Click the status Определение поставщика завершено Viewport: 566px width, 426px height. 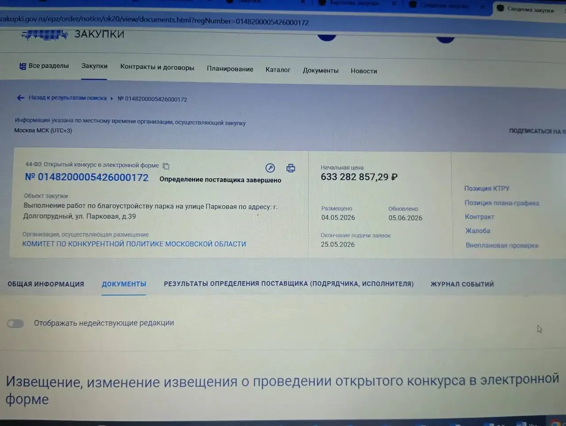[x=220, y=180]
